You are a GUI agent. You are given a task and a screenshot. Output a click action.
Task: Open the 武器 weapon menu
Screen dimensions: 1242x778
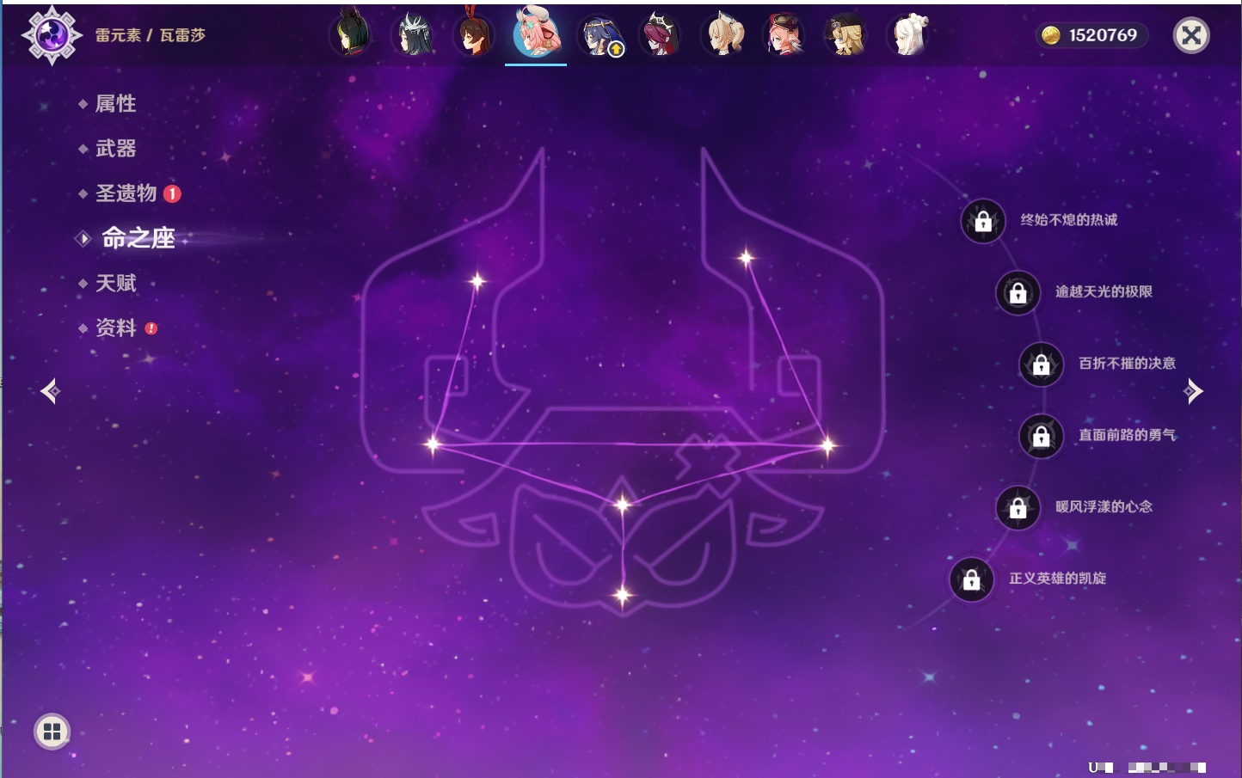tap(115, 149)
